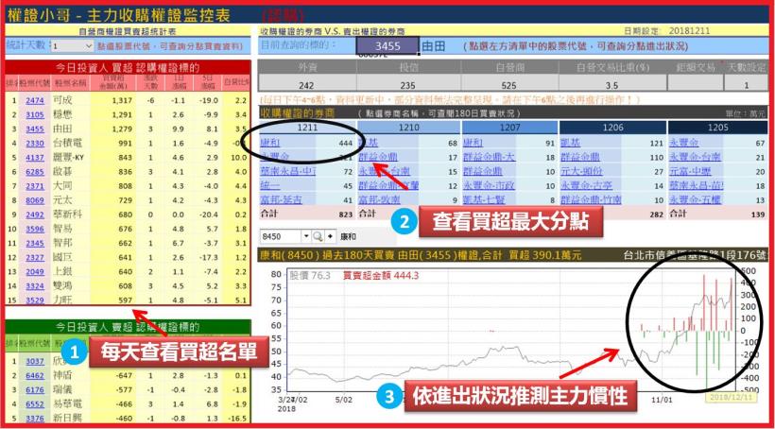Open stock code 8069 元太 link

[35, 200]
